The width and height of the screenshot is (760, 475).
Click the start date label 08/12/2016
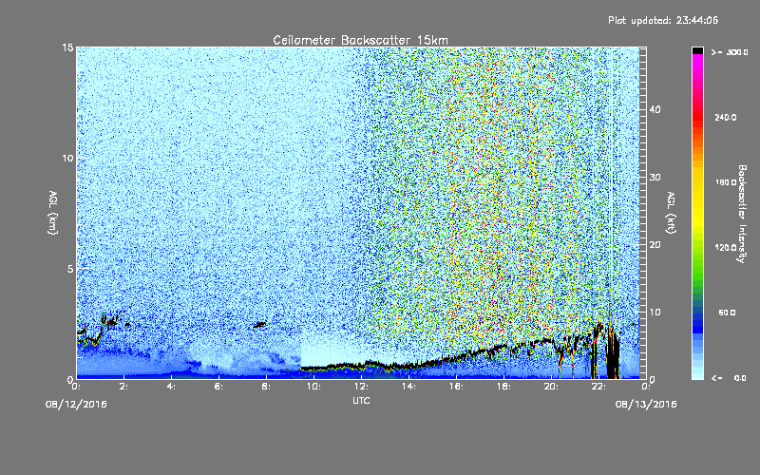click(x=76, y=405)
